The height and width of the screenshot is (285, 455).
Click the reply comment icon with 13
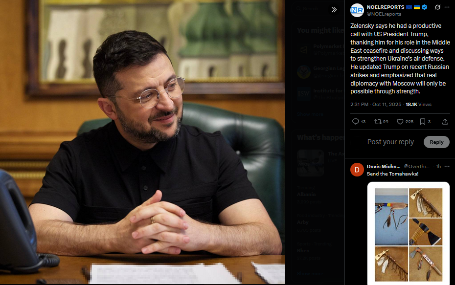[x=359, y=122]
